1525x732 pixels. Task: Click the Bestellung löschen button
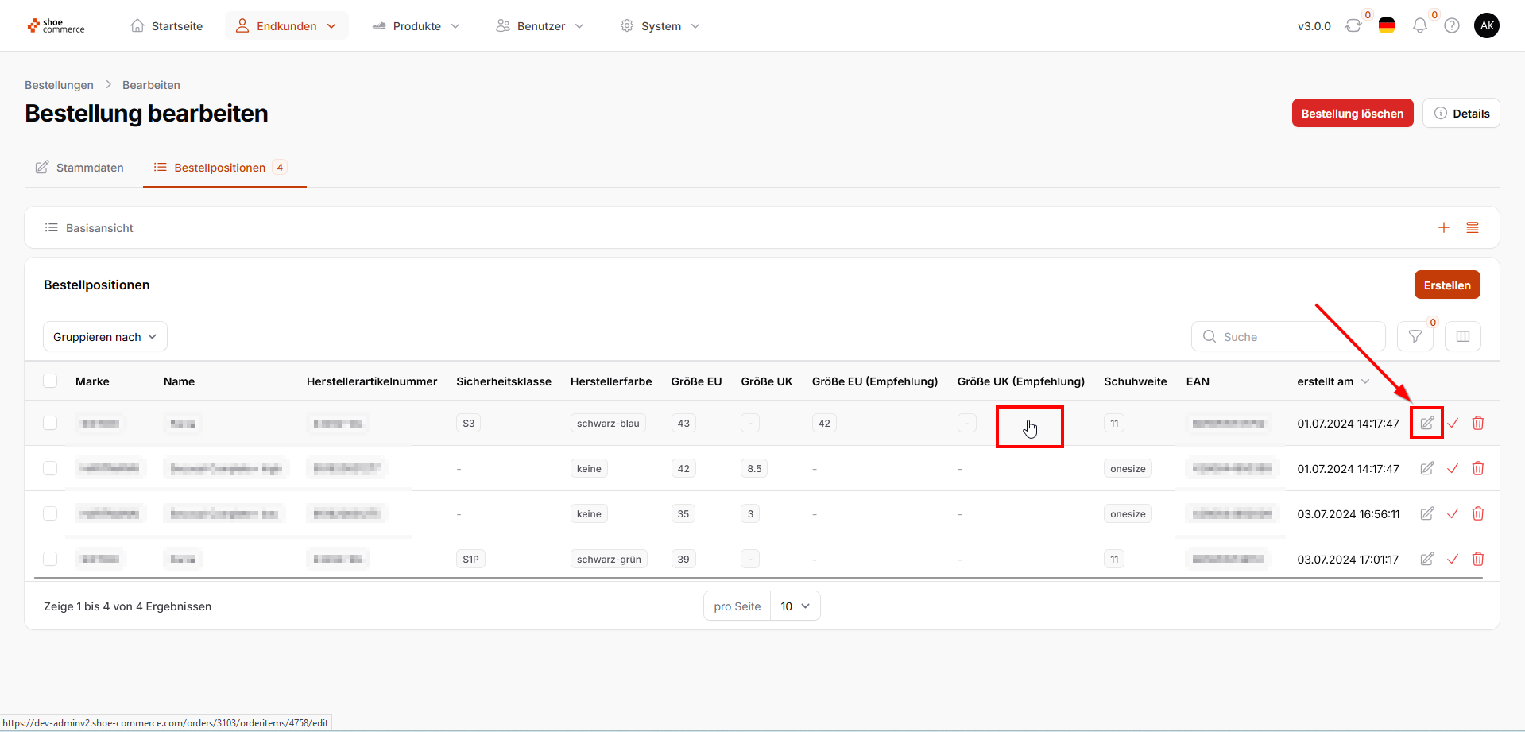[1353, 113]
